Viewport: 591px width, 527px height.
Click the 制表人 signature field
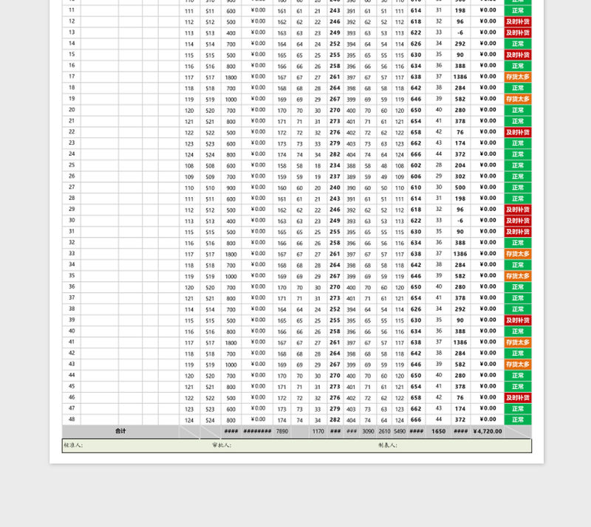(x=388, y=445)
